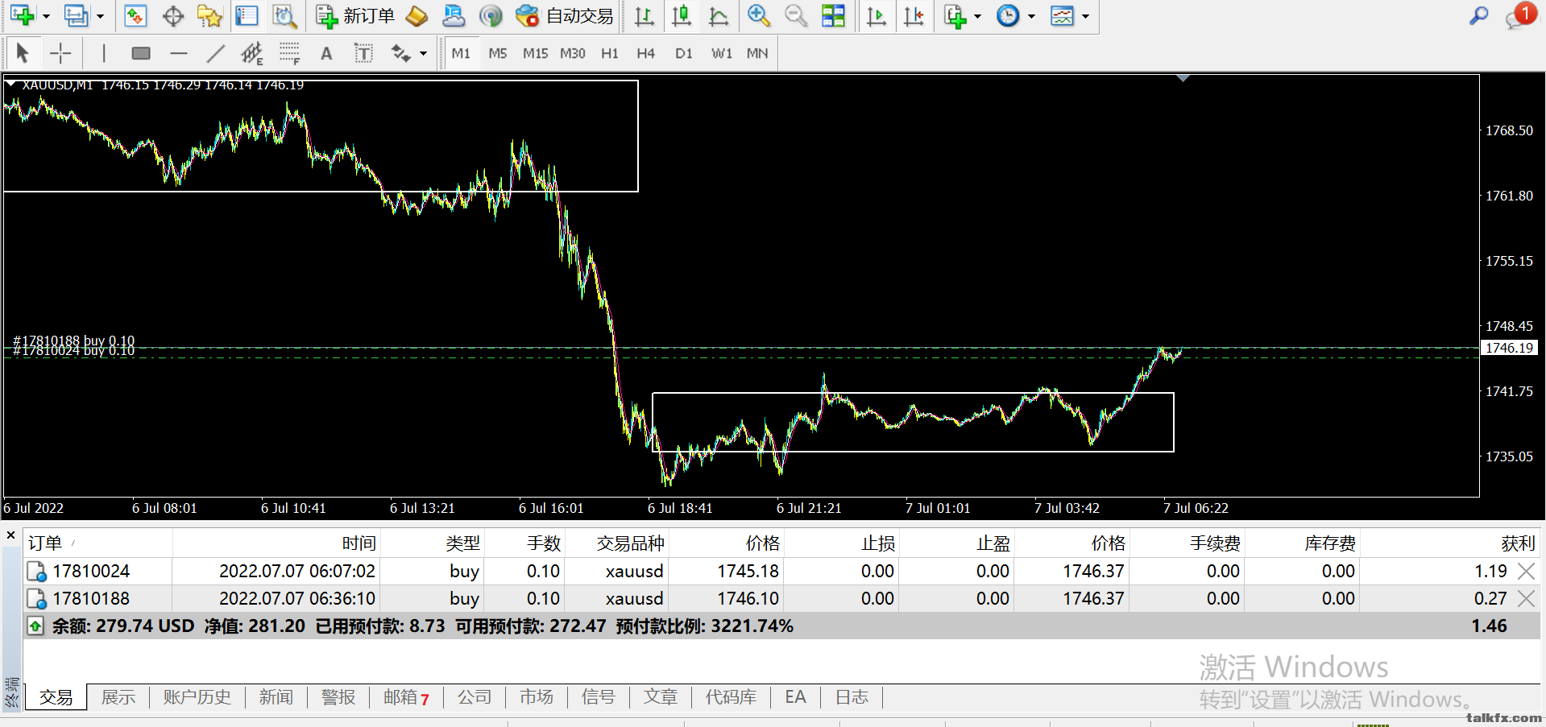The image size is (1546, 727).
Task: Toggle the Terminal panel icon
Action: click(247, 15)
